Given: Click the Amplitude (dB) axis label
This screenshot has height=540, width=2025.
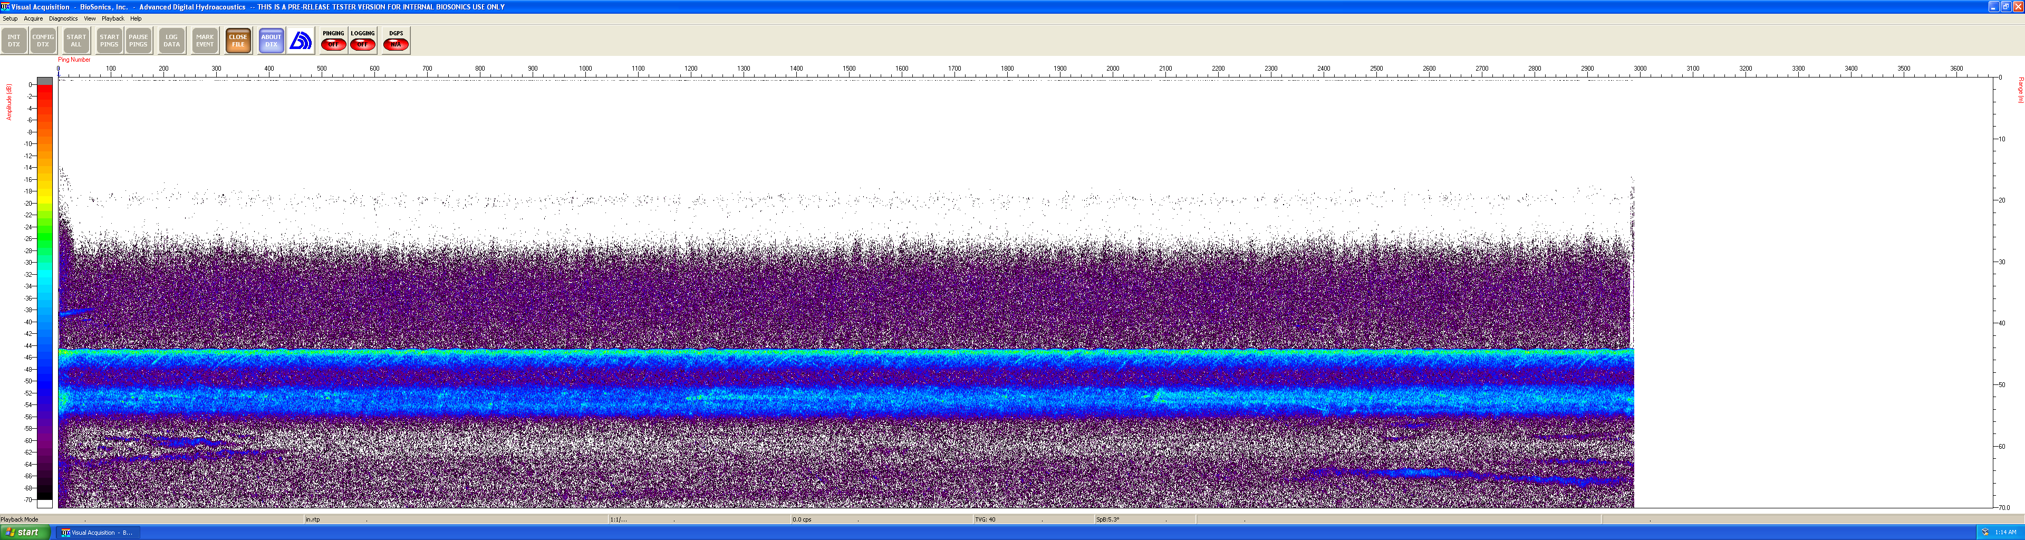Looking at the screenshot, I should tap(9, 102).
